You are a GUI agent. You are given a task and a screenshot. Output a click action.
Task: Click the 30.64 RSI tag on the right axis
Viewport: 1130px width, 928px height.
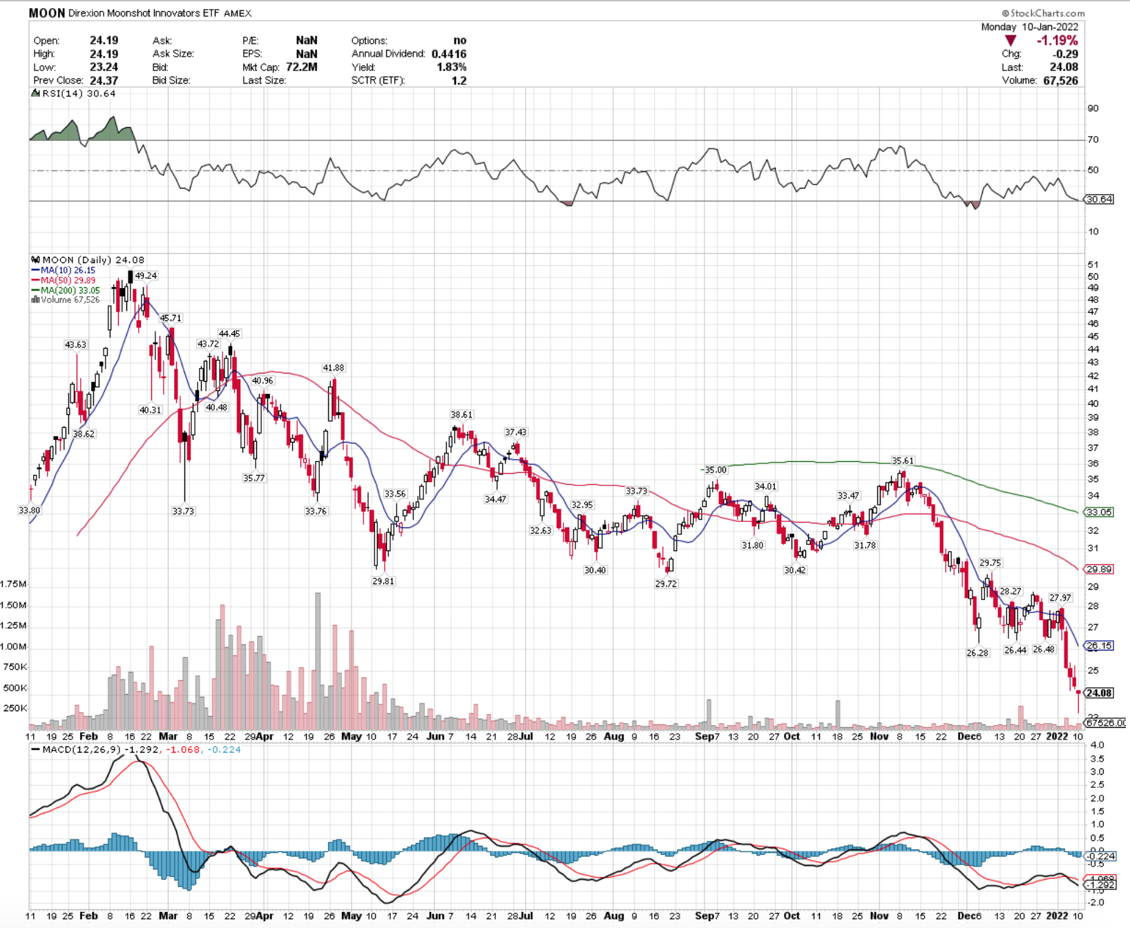pos(1099,200)
